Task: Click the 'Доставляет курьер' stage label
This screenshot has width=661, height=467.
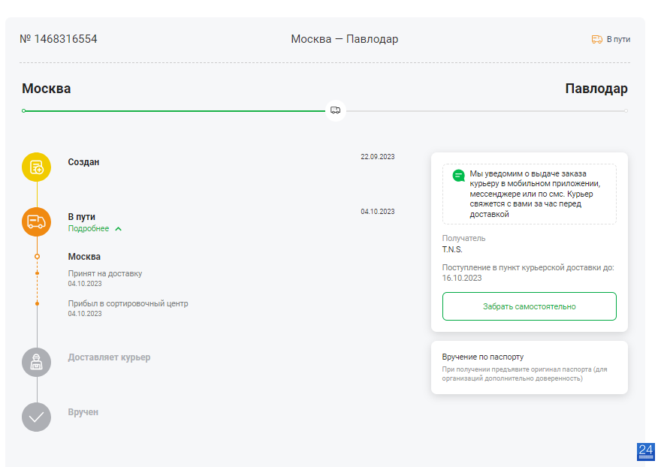Action: pyautogui.click(x=109, y=357)
